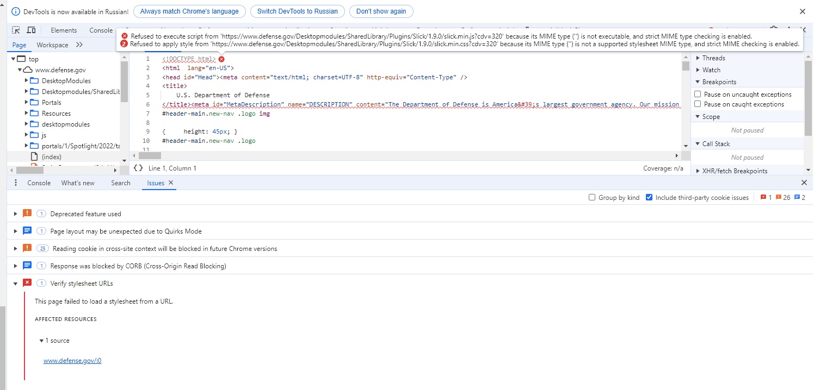The image size is (814, 390).
Task: Collapse the Verify stylesheet URLs issue
Action: pos(16,284)
